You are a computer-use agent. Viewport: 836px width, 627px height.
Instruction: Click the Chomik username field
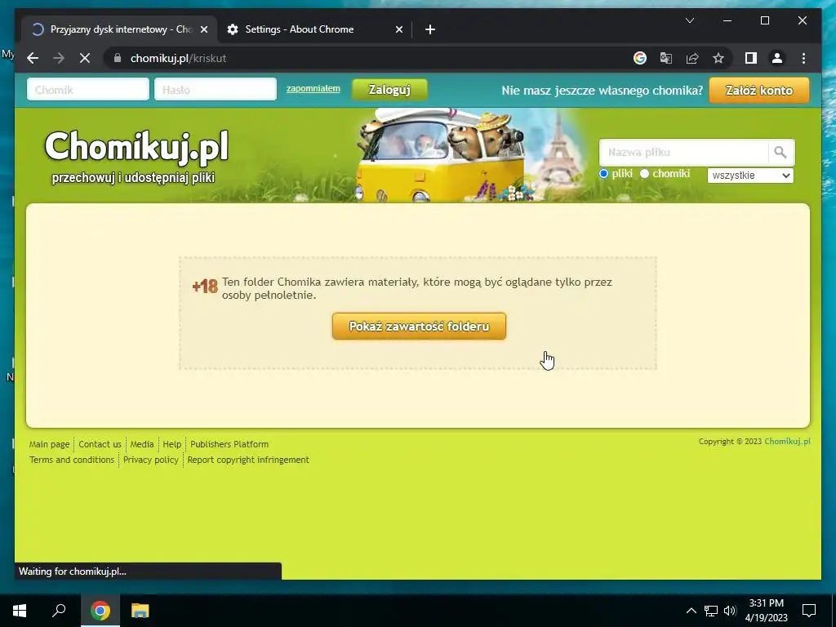coord(88,90)
